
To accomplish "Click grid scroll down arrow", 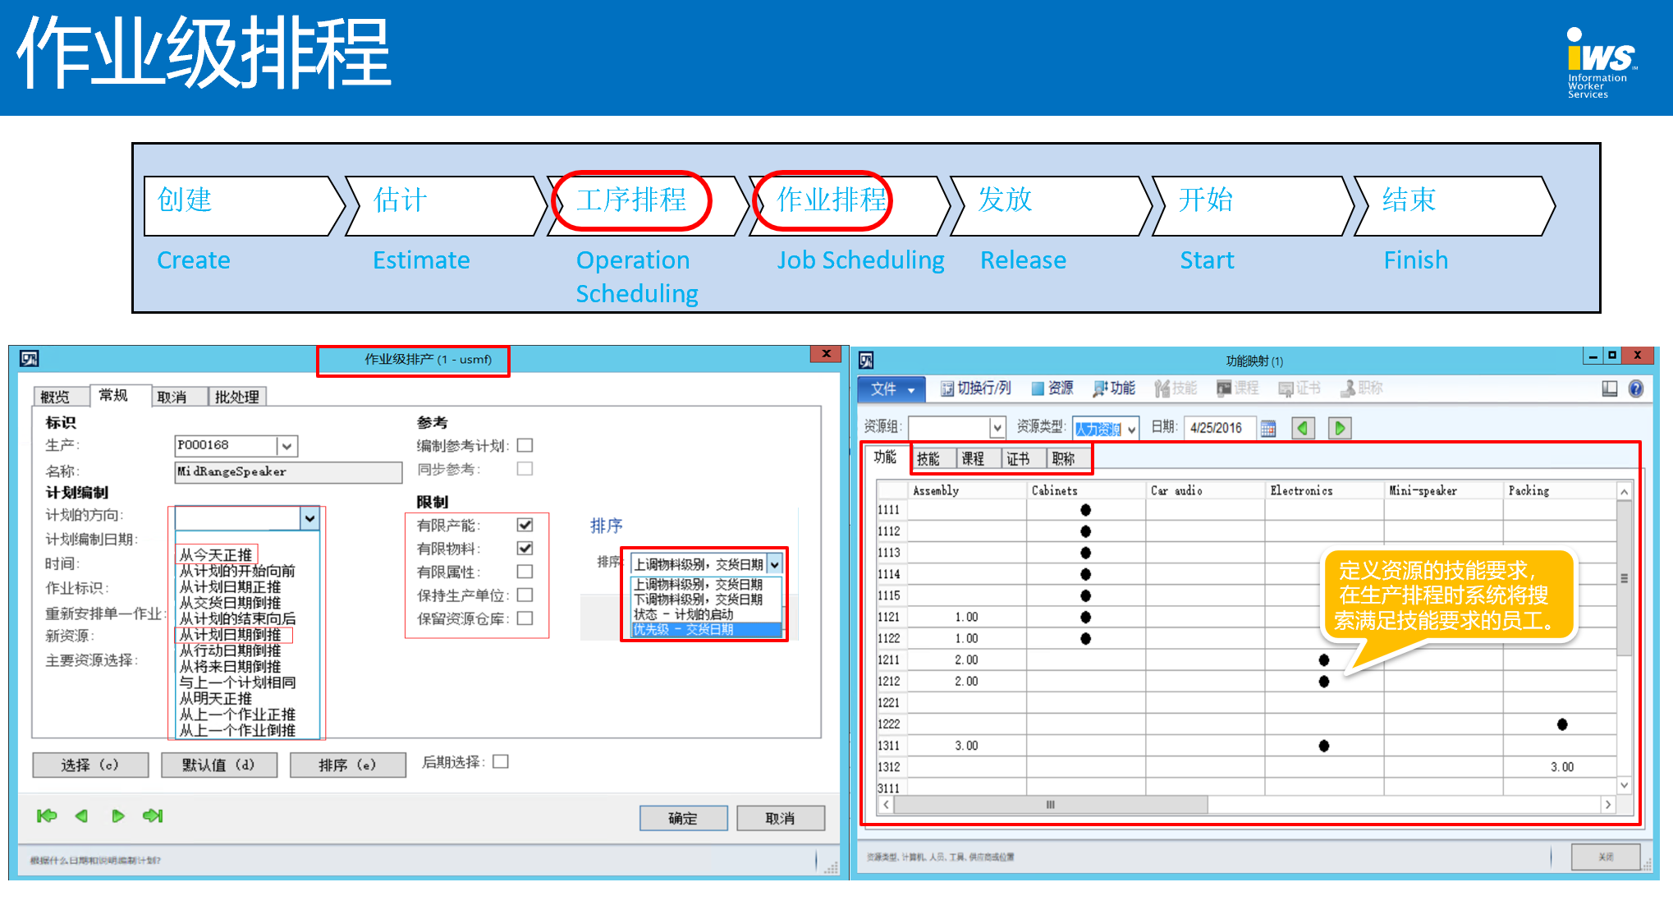I will click(x=1624, y=786).
